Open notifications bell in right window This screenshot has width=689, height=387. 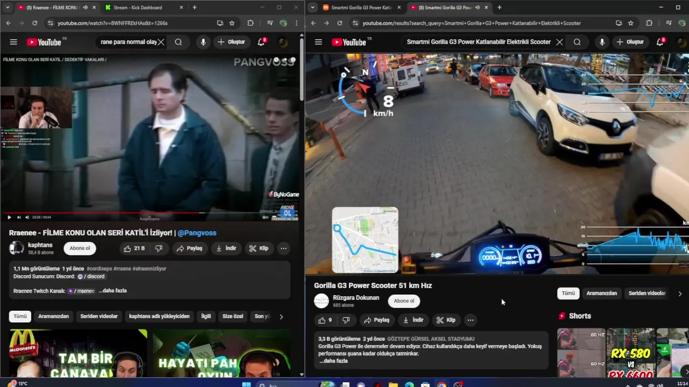(x=660, y=42)
